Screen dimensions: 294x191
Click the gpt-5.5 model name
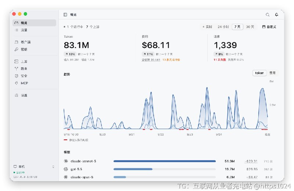(76, 169)
